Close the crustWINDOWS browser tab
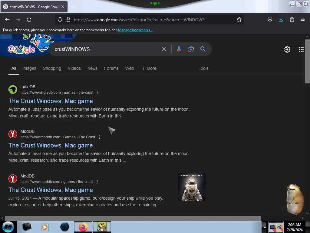 (63, 7)
